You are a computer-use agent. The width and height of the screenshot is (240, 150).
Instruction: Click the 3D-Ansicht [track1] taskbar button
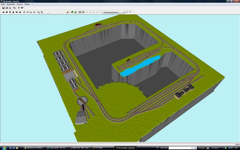[125, 148]
